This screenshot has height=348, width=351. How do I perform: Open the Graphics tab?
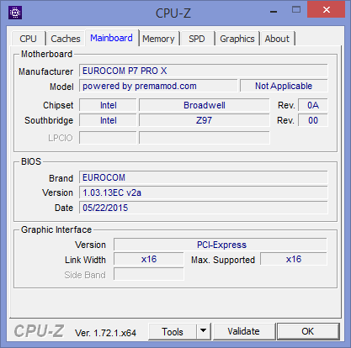coord(237,39)
